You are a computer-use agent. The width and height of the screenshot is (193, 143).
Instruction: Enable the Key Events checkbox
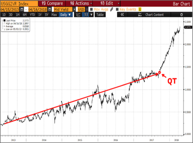[117, 9]
